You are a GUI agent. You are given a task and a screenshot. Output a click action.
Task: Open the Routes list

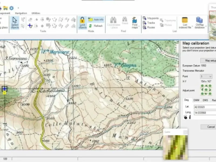tap(149, 28)
